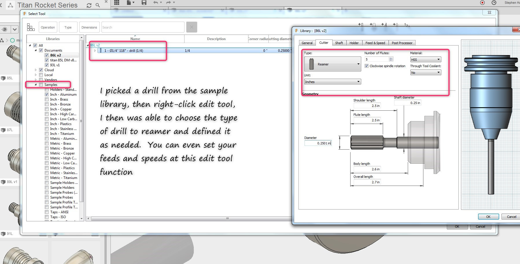Click the tool library view icon beside Operation

point(31,27)
